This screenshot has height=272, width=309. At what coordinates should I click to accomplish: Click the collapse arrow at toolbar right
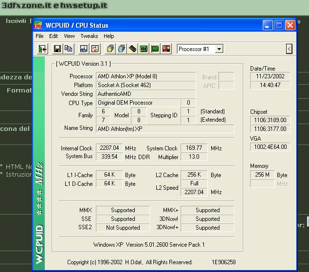(x=289, y=49)
